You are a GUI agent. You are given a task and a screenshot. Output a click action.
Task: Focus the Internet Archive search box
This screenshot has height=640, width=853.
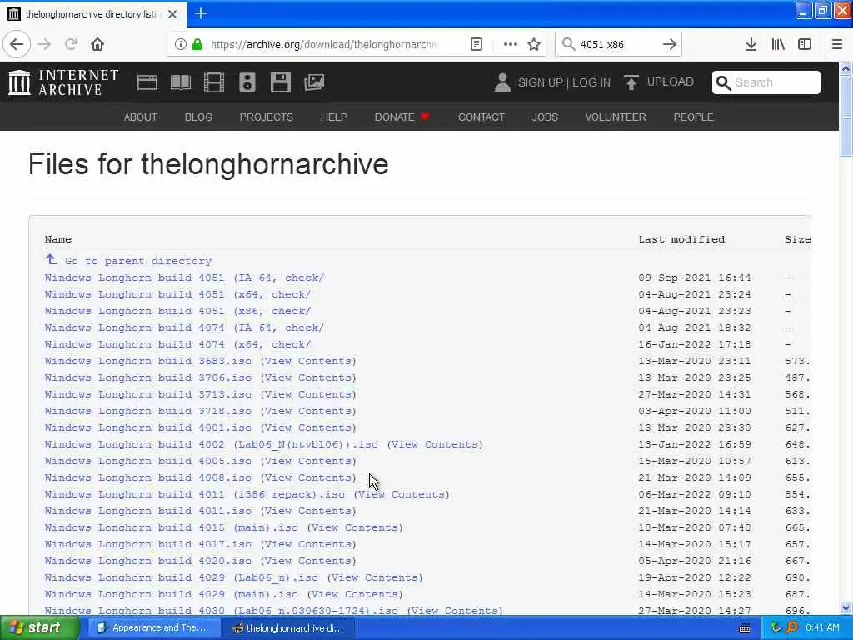[x=766, y=82]
